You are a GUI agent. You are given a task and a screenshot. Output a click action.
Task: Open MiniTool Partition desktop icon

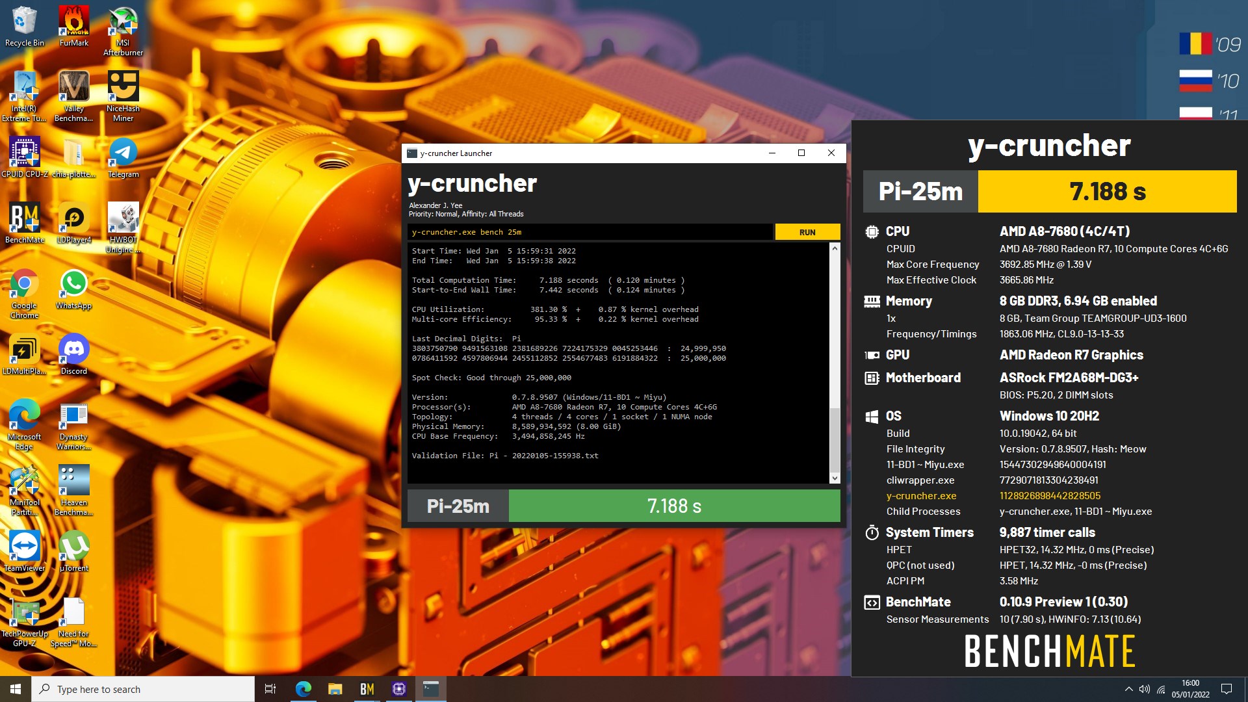25,490
